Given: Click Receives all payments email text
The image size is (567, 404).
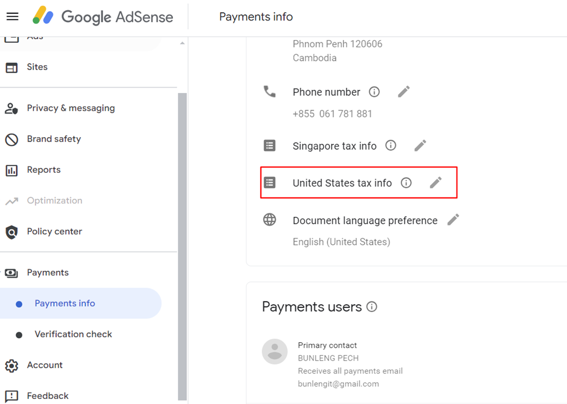Looking at the screenshot, I should pos(350,371).
